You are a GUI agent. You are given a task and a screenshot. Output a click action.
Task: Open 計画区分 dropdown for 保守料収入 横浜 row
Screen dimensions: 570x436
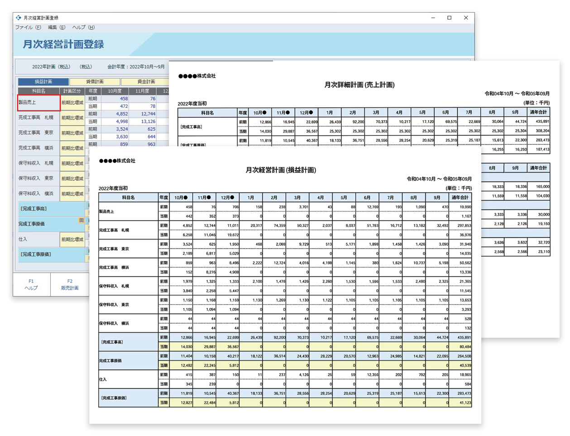(72, 194)
